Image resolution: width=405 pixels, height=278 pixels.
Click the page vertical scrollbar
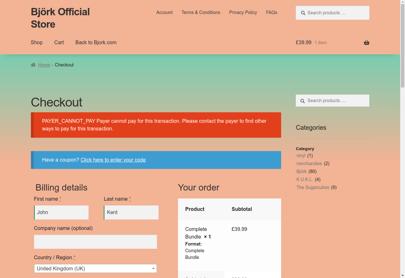(x=402, y=159)
